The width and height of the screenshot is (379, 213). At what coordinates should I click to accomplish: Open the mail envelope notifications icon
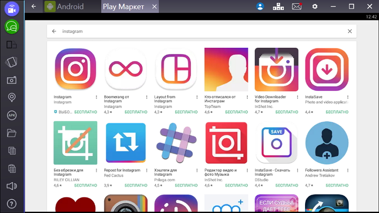click(x=297, y=7)
